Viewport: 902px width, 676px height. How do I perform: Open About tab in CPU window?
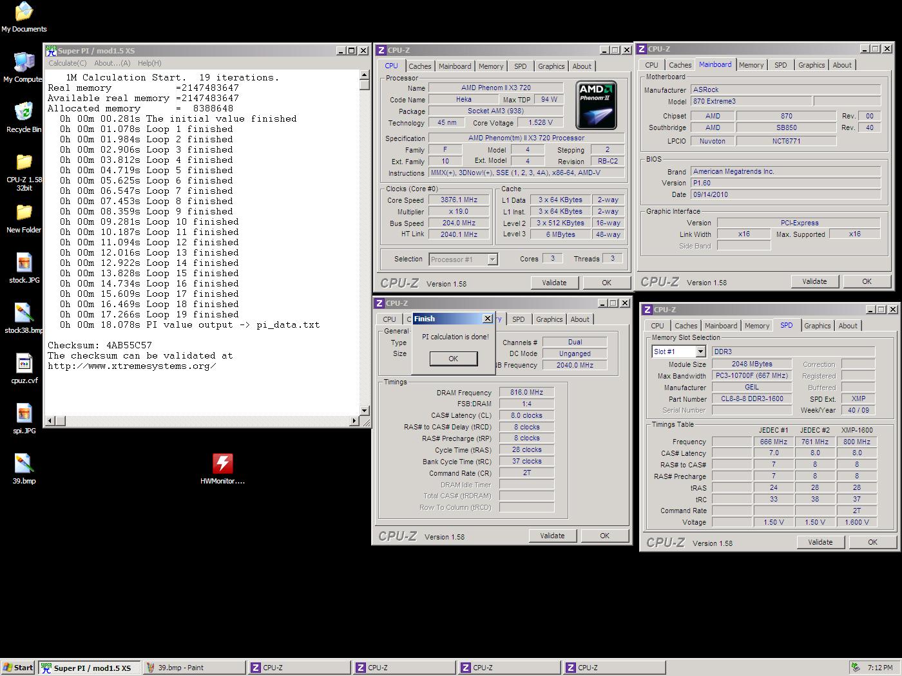click(582, 66)
